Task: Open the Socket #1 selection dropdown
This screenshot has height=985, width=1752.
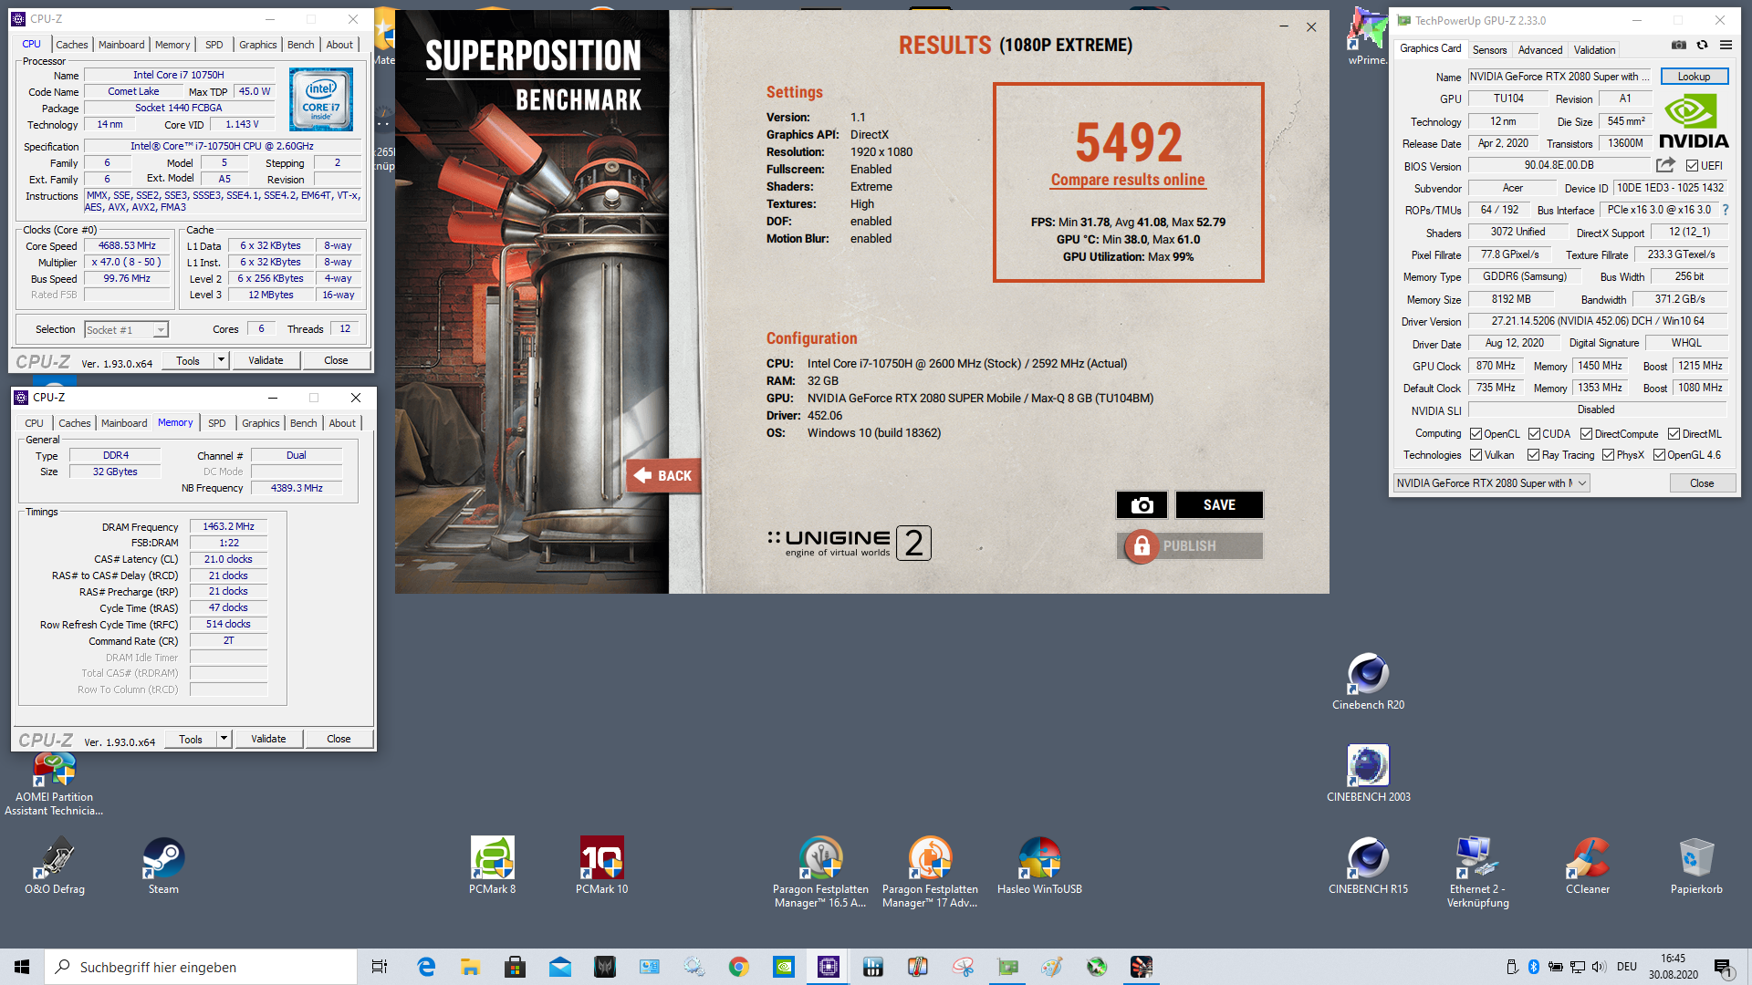Action: click(x=126, y=330)
